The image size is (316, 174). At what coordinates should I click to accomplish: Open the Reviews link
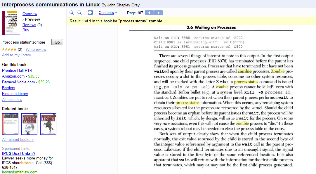[x=29, y=25]
